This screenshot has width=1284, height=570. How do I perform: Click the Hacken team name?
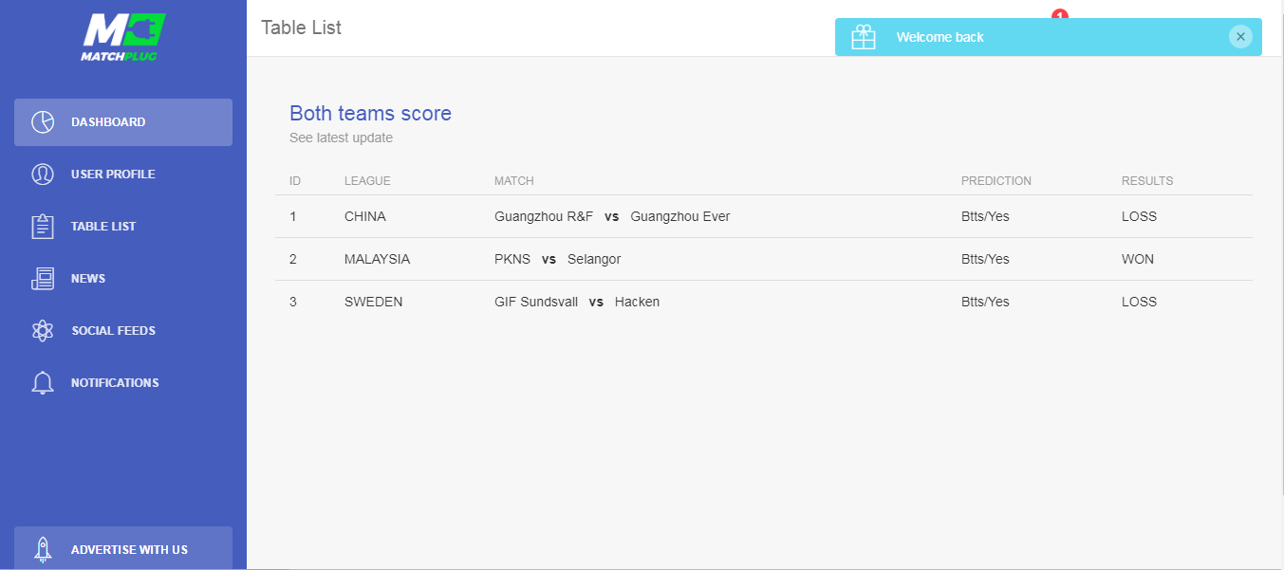(637, 302)
